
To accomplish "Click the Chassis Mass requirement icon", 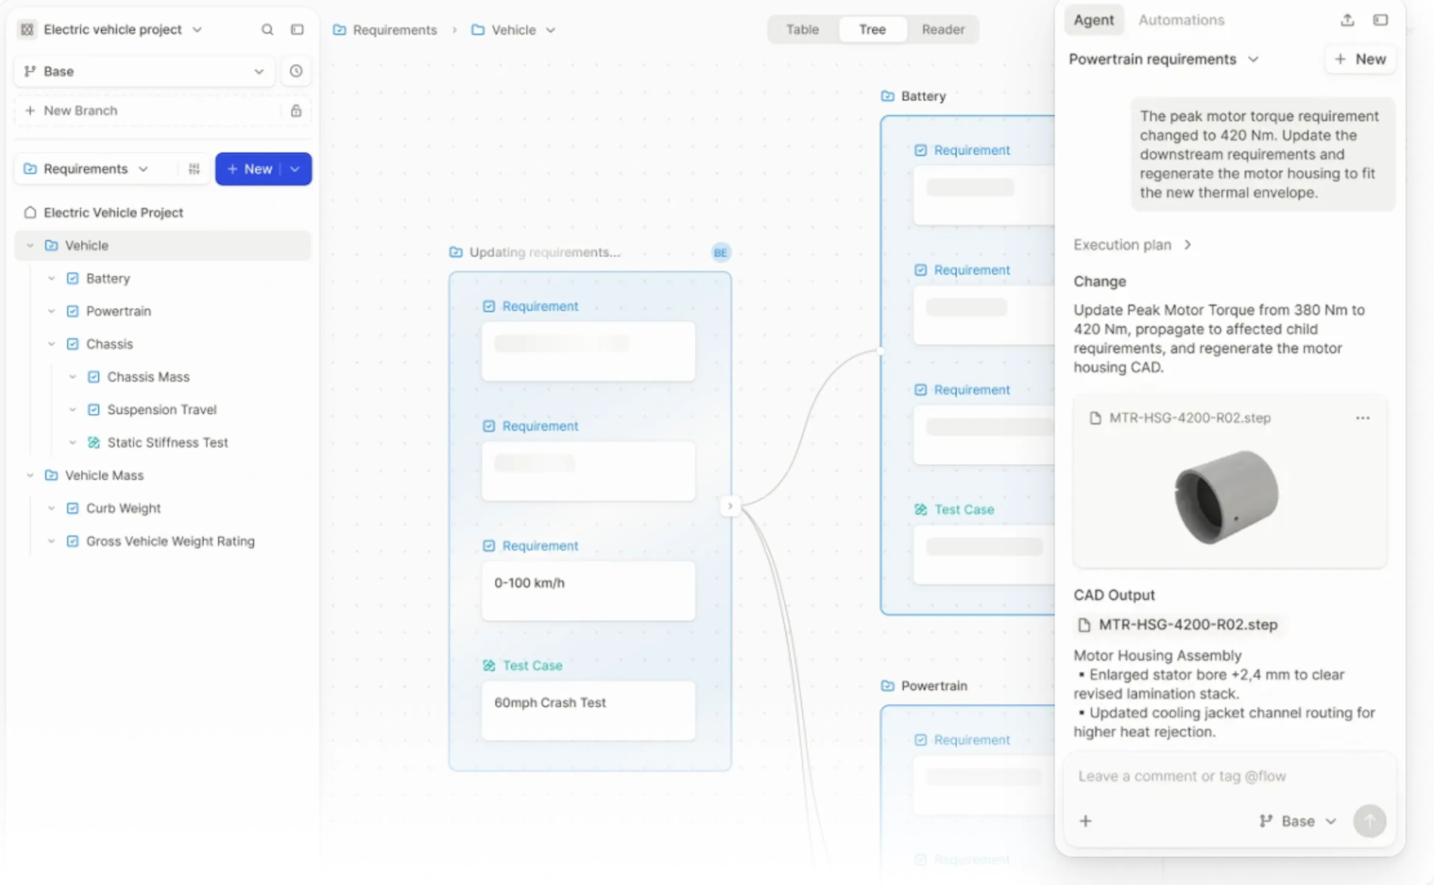I will coord(94,377).
